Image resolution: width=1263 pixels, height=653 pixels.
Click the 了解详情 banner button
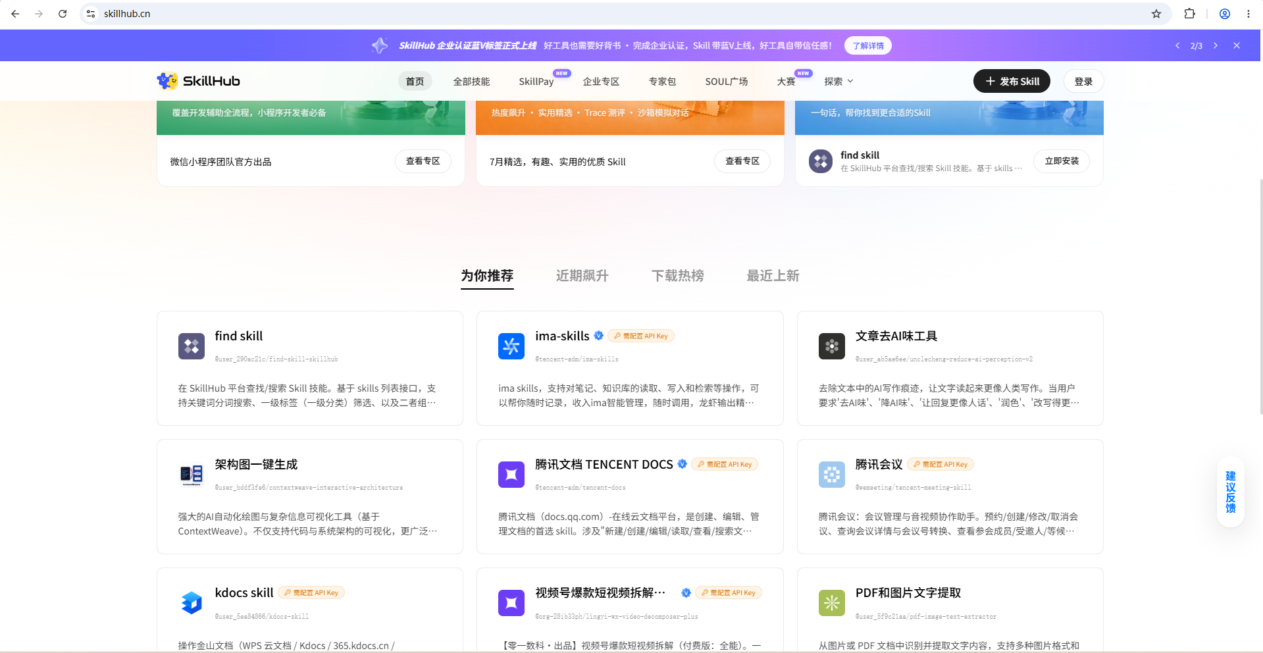coord(868,45)
